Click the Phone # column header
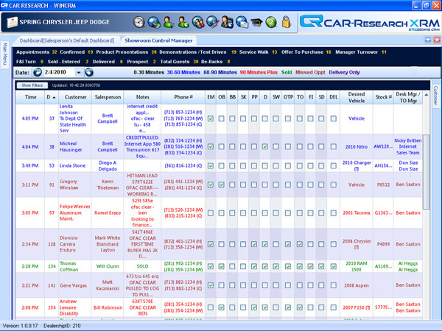The width and height of the screenshot is (442, 331). pyautogui.click(x=183, y=97)
